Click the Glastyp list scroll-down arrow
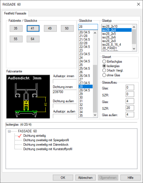Viewport: 143px width, 183px height. click(x=134, y=49)
